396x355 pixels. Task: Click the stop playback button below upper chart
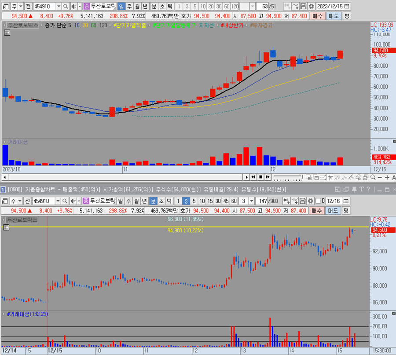point(260,177)
